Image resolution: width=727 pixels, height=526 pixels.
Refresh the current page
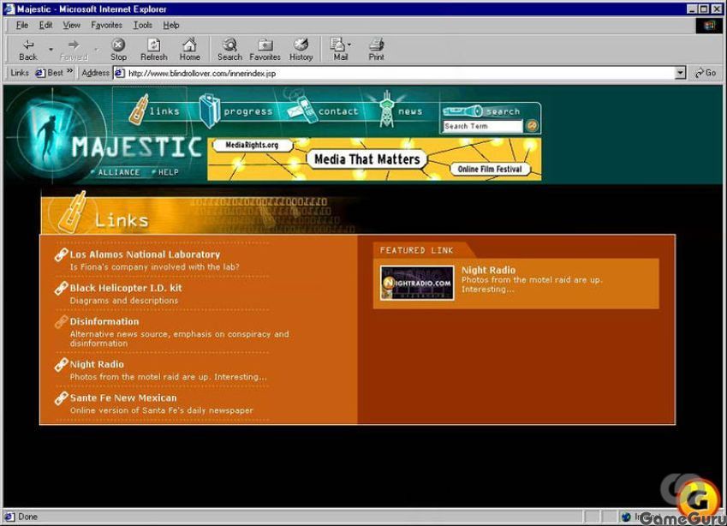coord(153,50)
